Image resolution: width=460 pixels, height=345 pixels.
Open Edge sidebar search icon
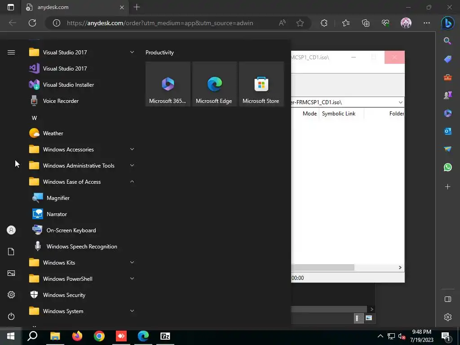pyautogui.click(x=448, y=41)
